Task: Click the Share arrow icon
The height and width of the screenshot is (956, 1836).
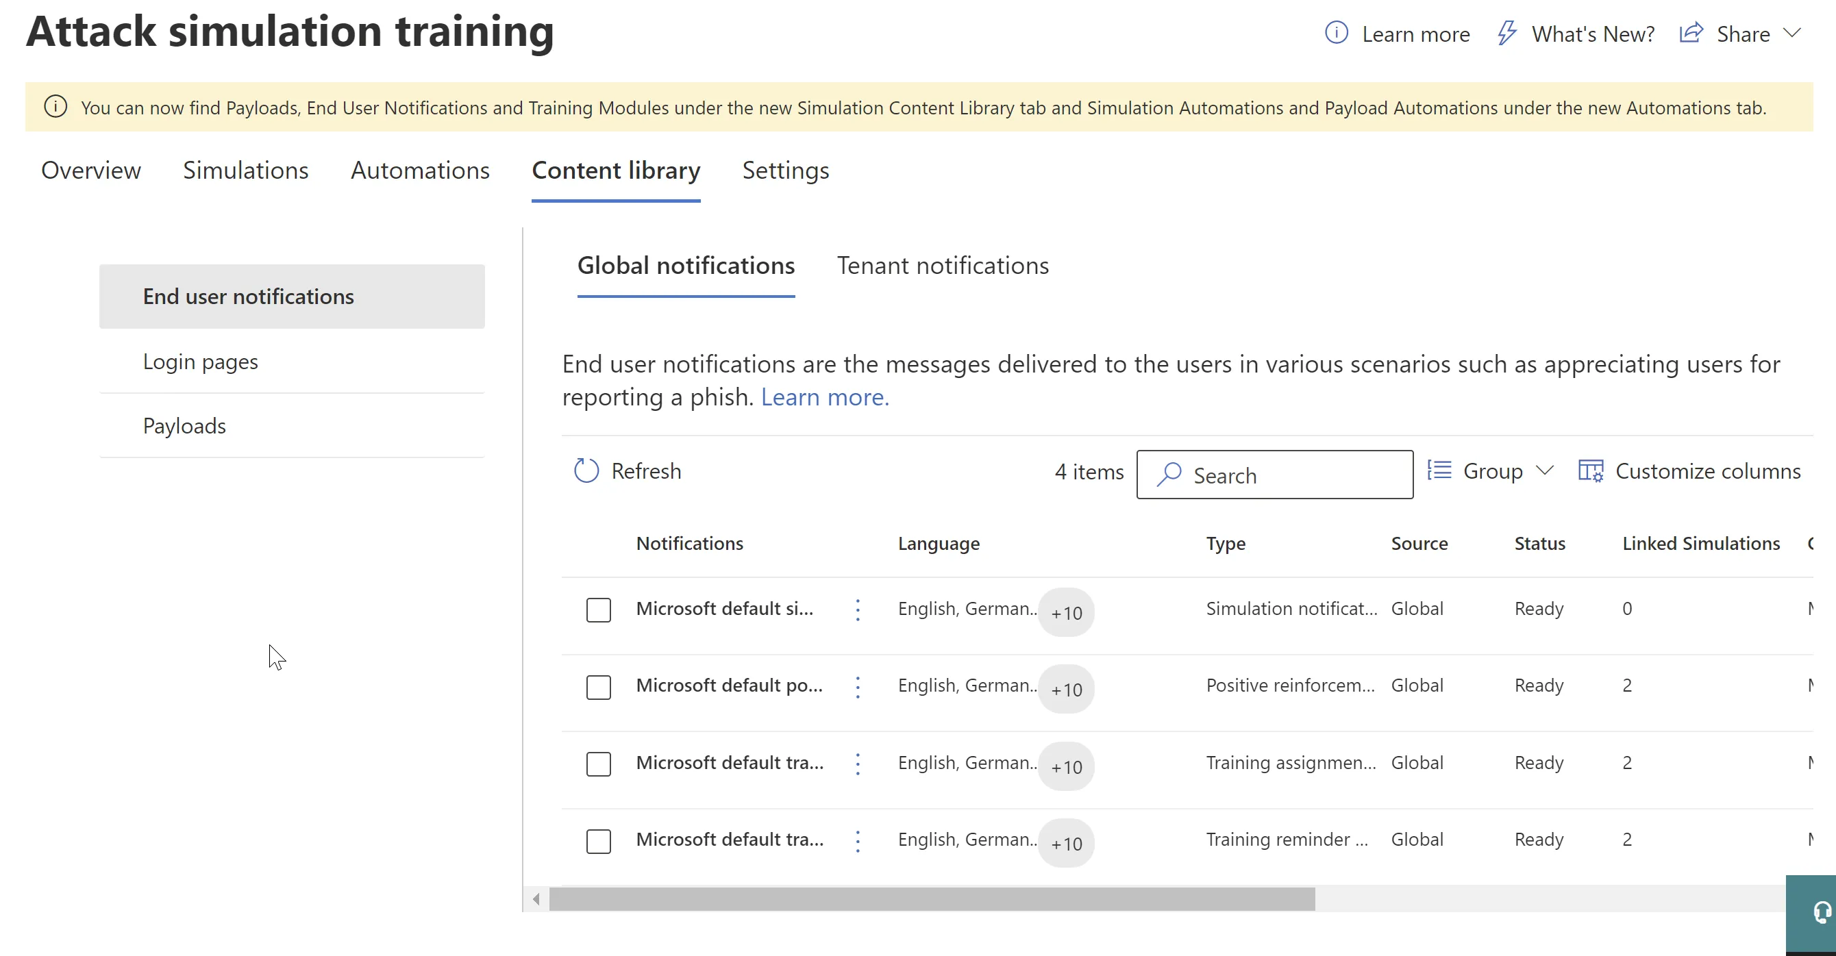Action: tap(1691, 33)
